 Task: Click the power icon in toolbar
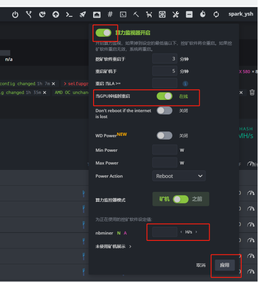click(15, 14)
